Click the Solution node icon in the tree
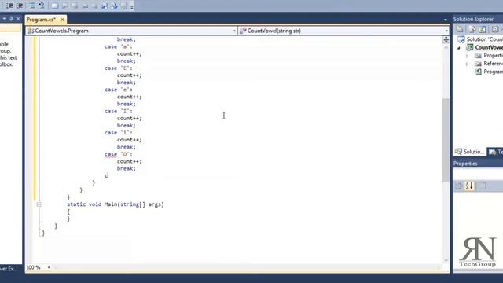Image resolution: width=503 pixels, height=283 pixels. pyautogui.click(x=461, y=39)
